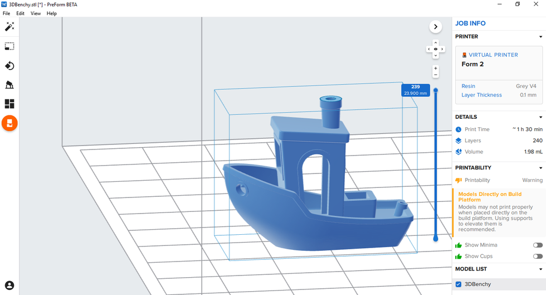
Task: Toggle the Show Cups switch
Action: click(x=538, y=257)
